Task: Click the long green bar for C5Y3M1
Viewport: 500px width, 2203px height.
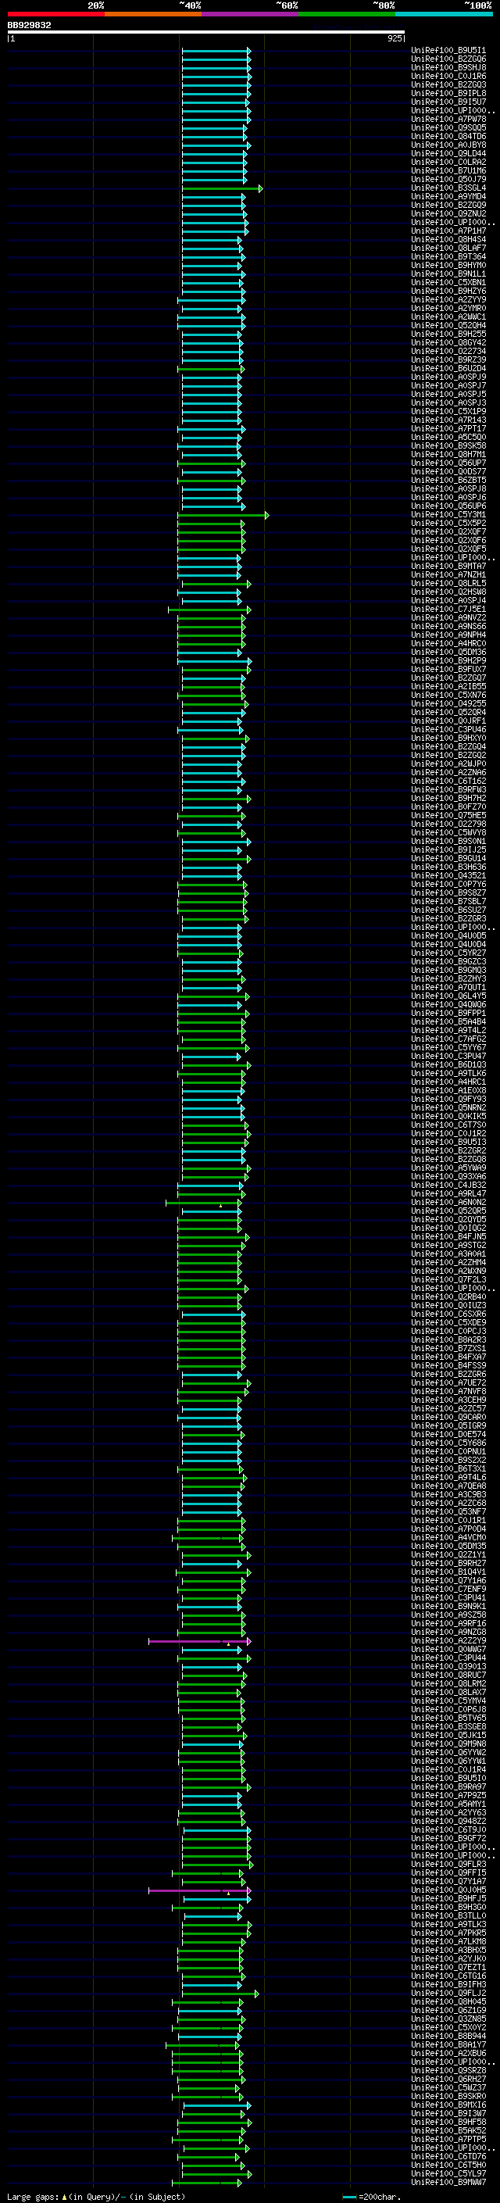Action: [x=223, y=515]
